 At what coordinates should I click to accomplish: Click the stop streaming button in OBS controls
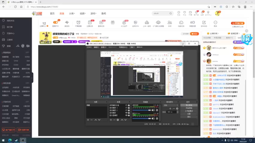tap(189, 105)
